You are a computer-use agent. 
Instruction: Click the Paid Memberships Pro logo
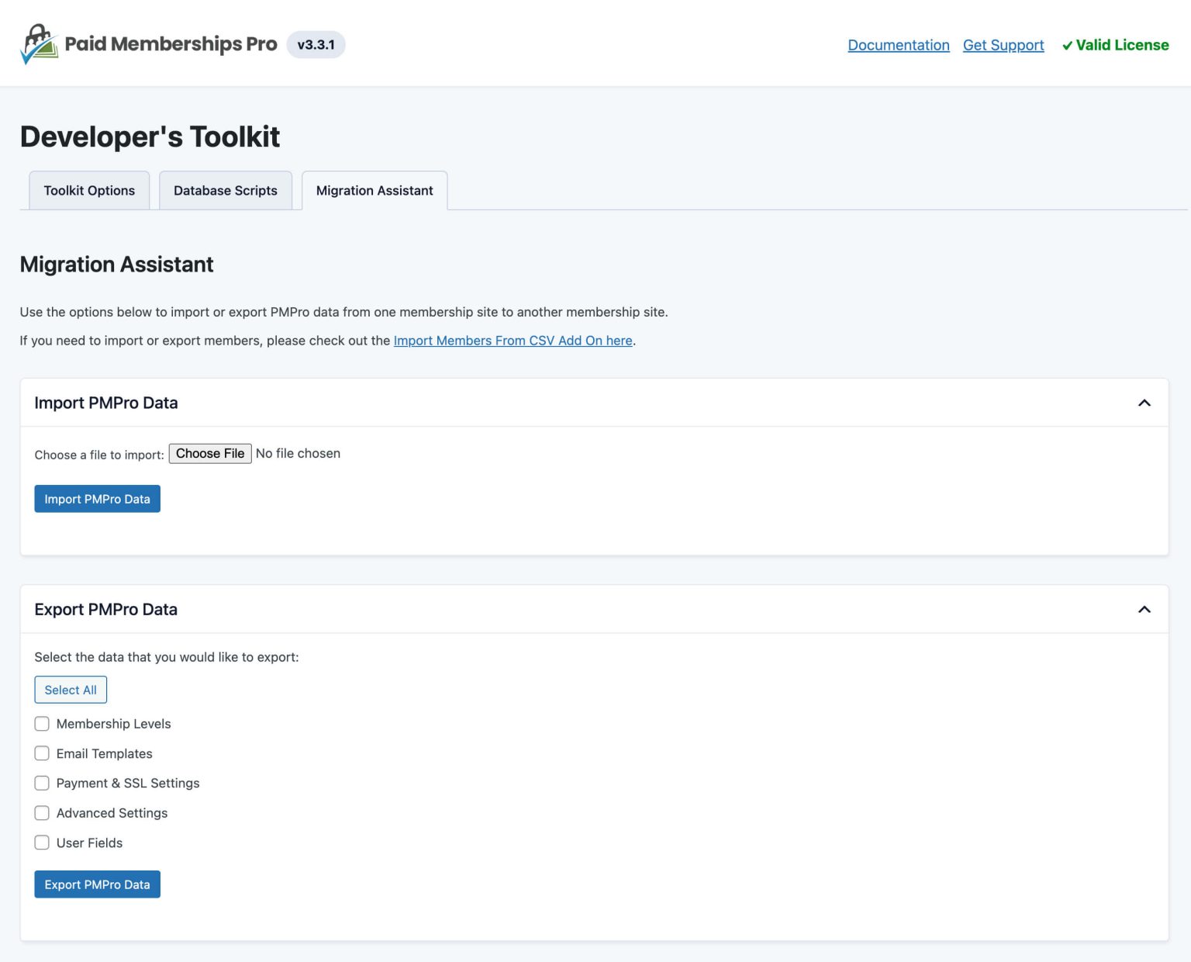pyautogui.click(x=39, y=44)
